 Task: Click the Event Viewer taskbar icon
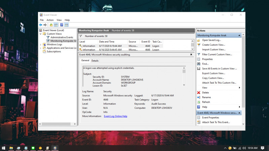pos(55,148)
